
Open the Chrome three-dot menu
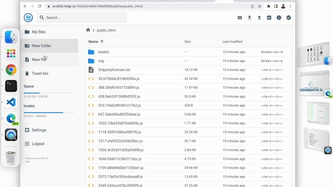coord(290,6)
